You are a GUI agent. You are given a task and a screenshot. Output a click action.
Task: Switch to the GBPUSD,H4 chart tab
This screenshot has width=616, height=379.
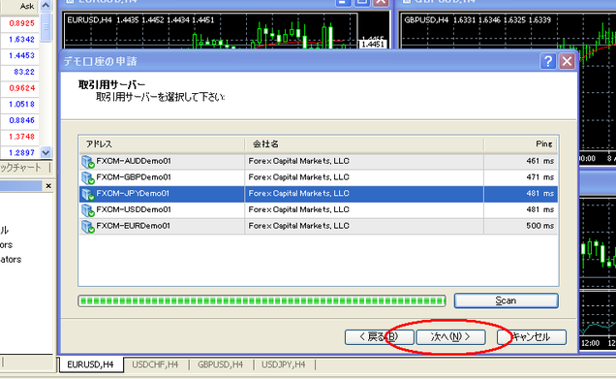[220, 364]
